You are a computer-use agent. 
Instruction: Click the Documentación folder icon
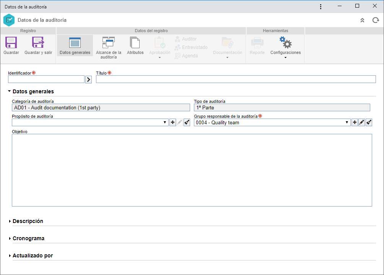[228, 42]
